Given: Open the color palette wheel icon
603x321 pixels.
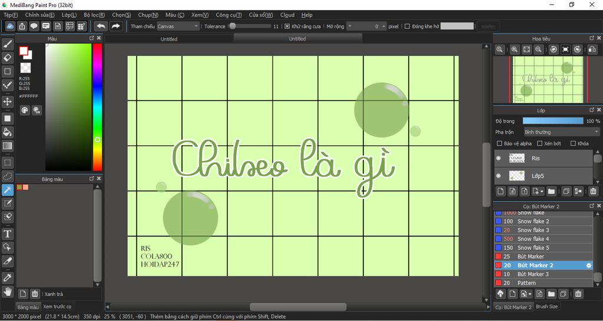Looking at the screenshot, I should (x=25, y=111).
